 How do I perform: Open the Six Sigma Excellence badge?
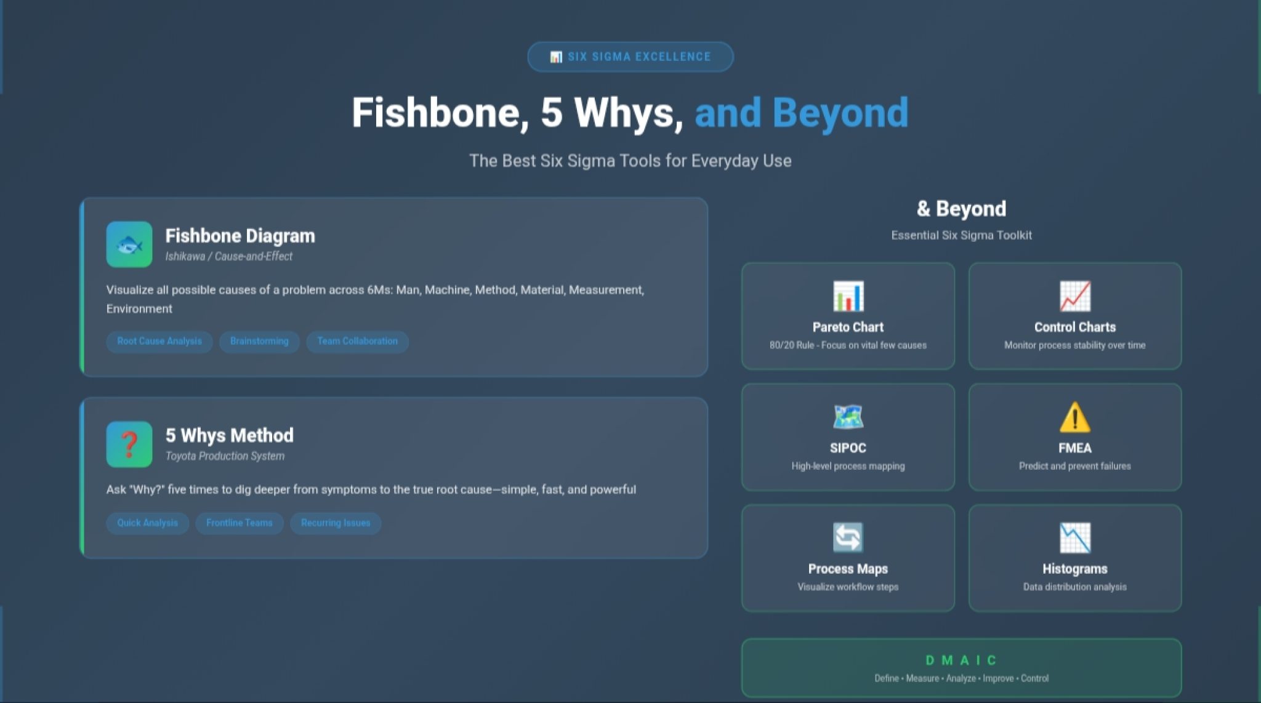click(x=630, y=56)
